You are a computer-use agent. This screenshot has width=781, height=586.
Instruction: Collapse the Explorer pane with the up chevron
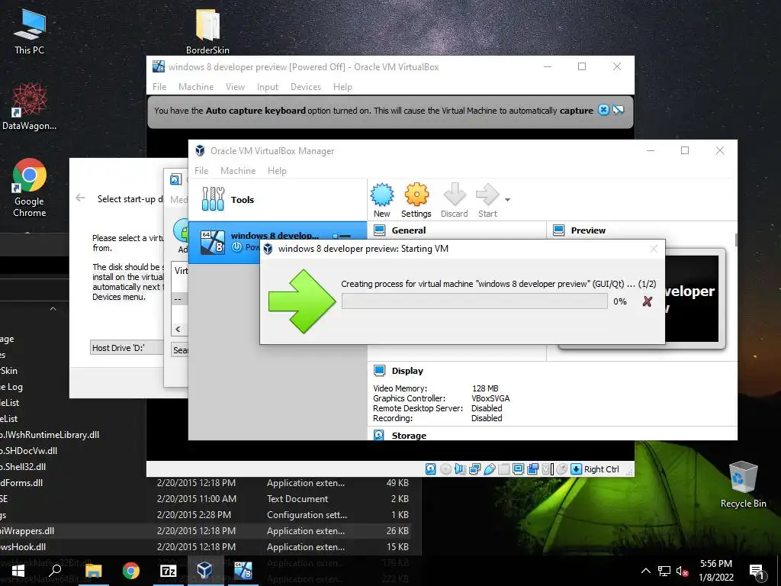(53, 309)
